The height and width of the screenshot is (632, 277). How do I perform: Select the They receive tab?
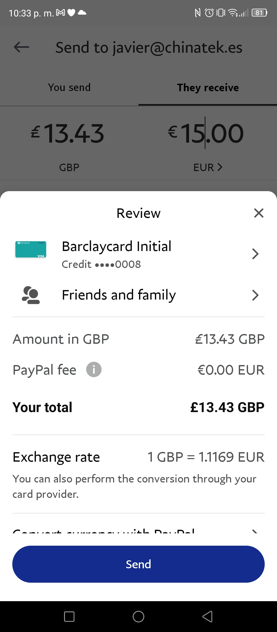(x=208, y=87)
